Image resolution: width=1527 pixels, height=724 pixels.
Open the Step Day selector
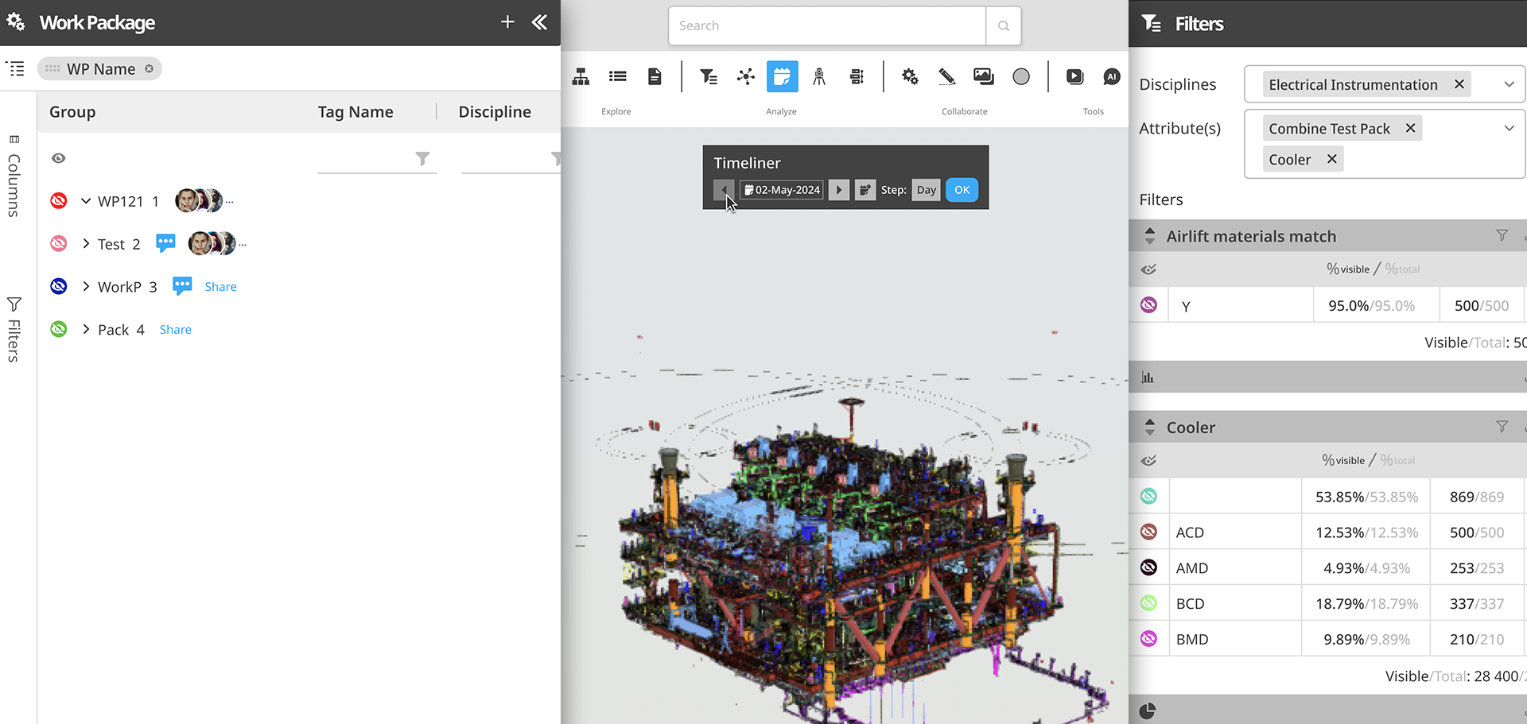coord(926,190)
